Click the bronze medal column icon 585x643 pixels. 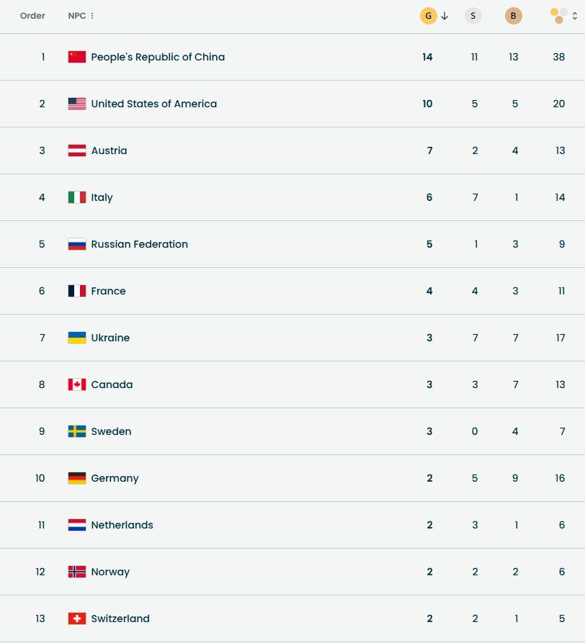click(x=514, y=16)
